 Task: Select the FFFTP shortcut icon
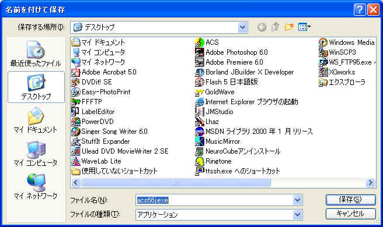click(x=76, y=102)
